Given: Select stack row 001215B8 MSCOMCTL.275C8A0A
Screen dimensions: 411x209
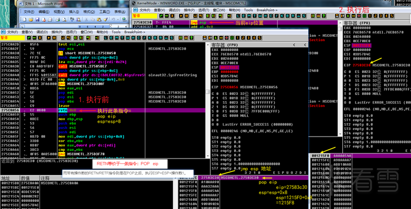Looking at the screenshot, I should pyautogui.click(x=86, y=183).
